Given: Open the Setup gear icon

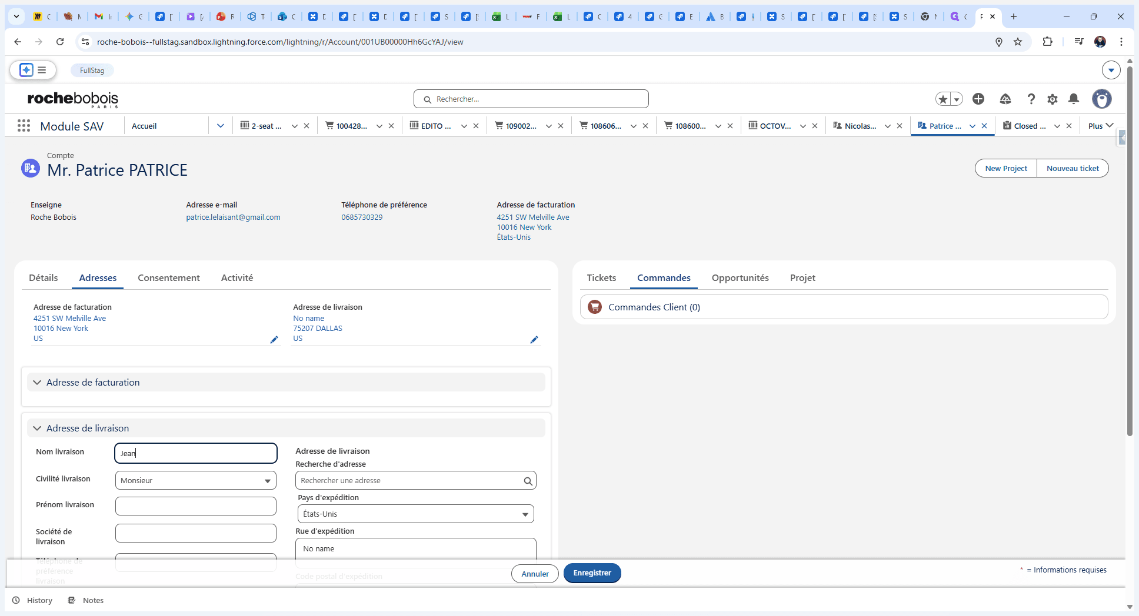Looking at the screenshot, I should [x=1053, y=99].
